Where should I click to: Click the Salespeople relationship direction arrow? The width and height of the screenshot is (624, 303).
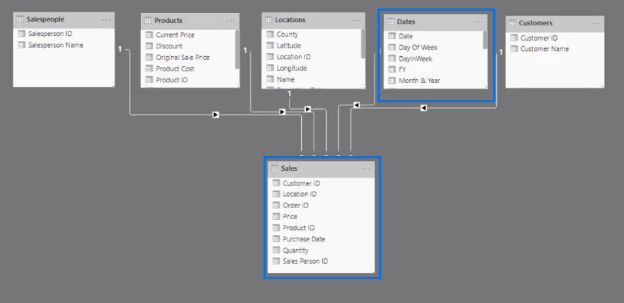(x=216, y=115)
